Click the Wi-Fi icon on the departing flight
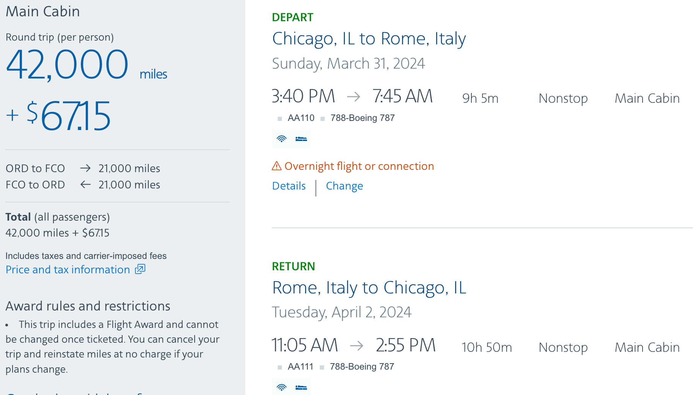The height and width of the screenshot is (395, 693). (281, 138)
